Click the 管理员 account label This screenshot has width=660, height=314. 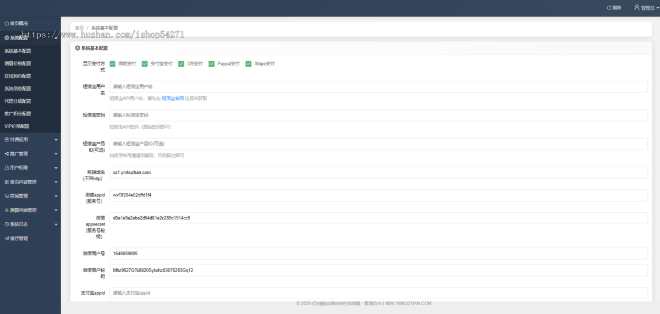(648, 8)
